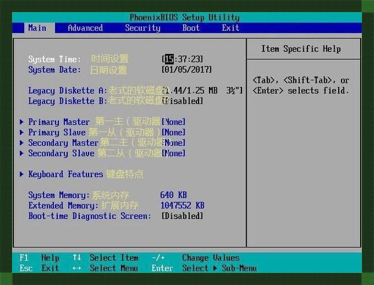This screenshot has width=374, height=285.
Task: Click the 1047552 KB value
Action: point(182,206)
